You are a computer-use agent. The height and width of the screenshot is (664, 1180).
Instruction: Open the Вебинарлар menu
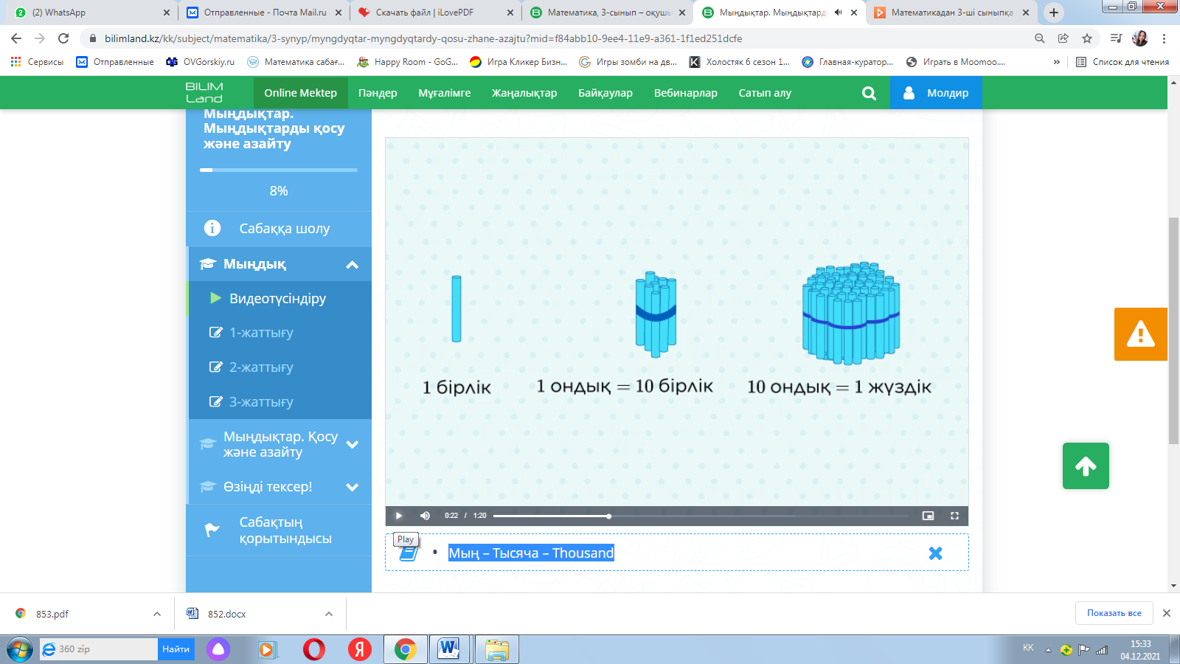tap(686, 93)
